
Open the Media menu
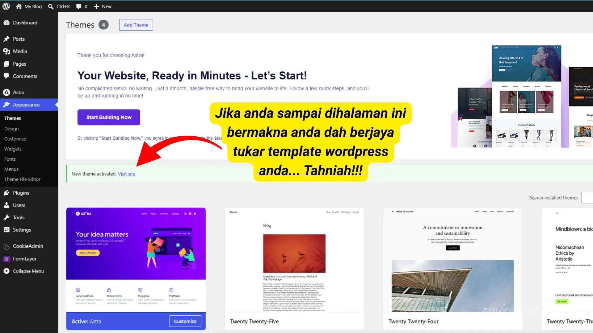[x=29, y=51]
